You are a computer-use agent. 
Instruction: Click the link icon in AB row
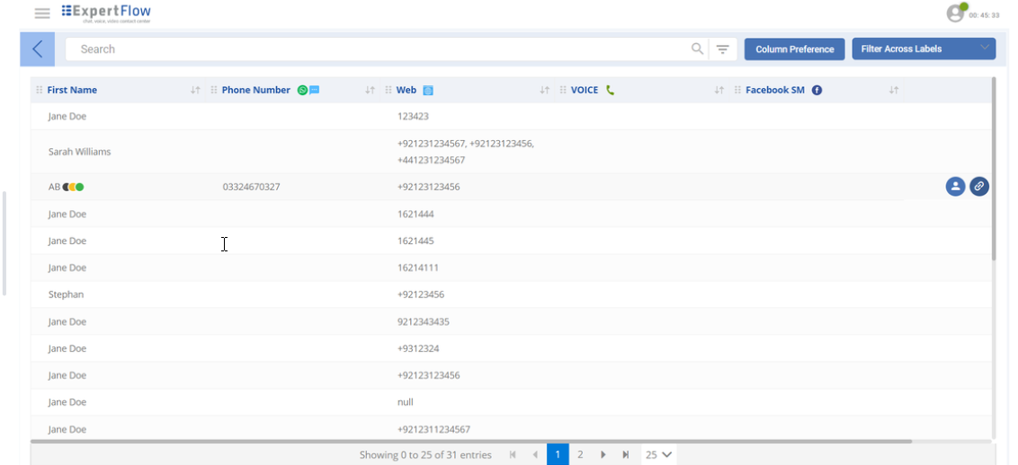coord(979,187)
